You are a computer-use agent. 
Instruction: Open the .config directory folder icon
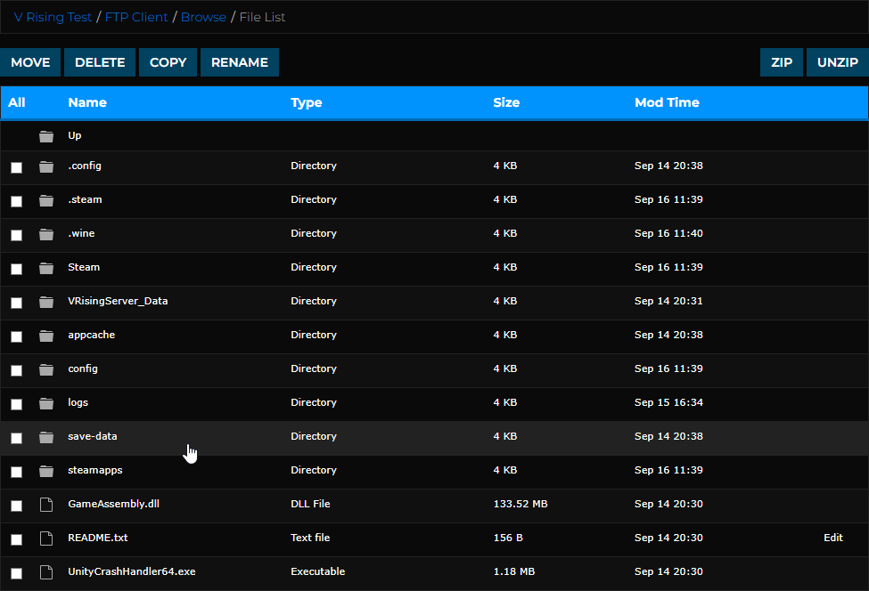[45, 166]
